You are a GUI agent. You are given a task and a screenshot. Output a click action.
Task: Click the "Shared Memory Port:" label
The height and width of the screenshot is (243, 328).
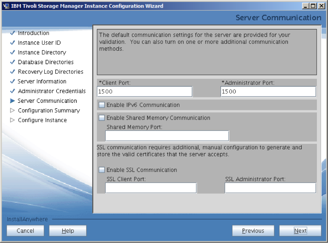click(x=135, y=127)
